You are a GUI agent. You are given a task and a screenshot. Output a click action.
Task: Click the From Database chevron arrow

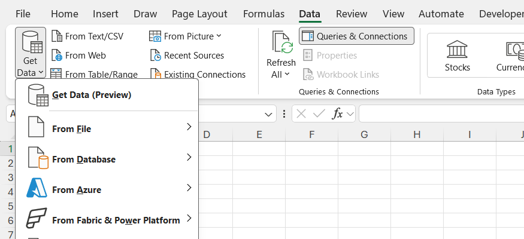(x=189, y=157)
